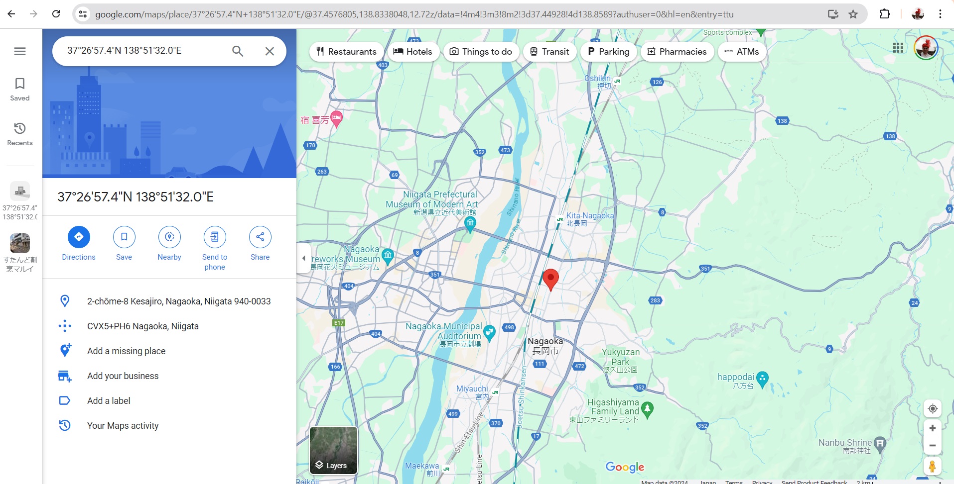Click the red dropped pin marker
The width and height of the screenshot is (954, 484).
click(x=550, y=279)
